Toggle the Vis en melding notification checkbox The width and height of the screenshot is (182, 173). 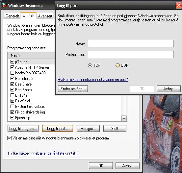(x=9, y=138)
